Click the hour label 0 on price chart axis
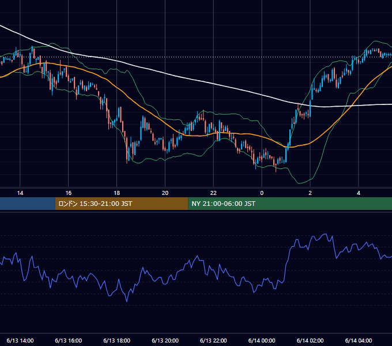This screenshot has height=346, width=392. point(262,193)
